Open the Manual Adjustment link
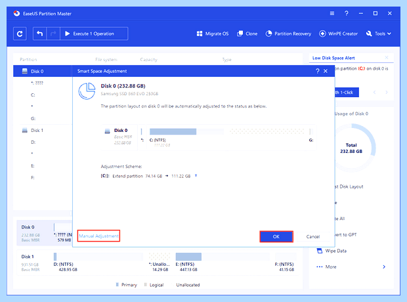The image size is (407, 302). [98, 236]
